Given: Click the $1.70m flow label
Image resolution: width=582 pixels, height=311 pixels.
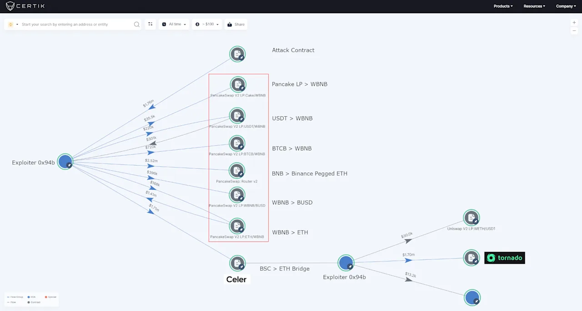Looking at the screenshot, I should [408, 255].
